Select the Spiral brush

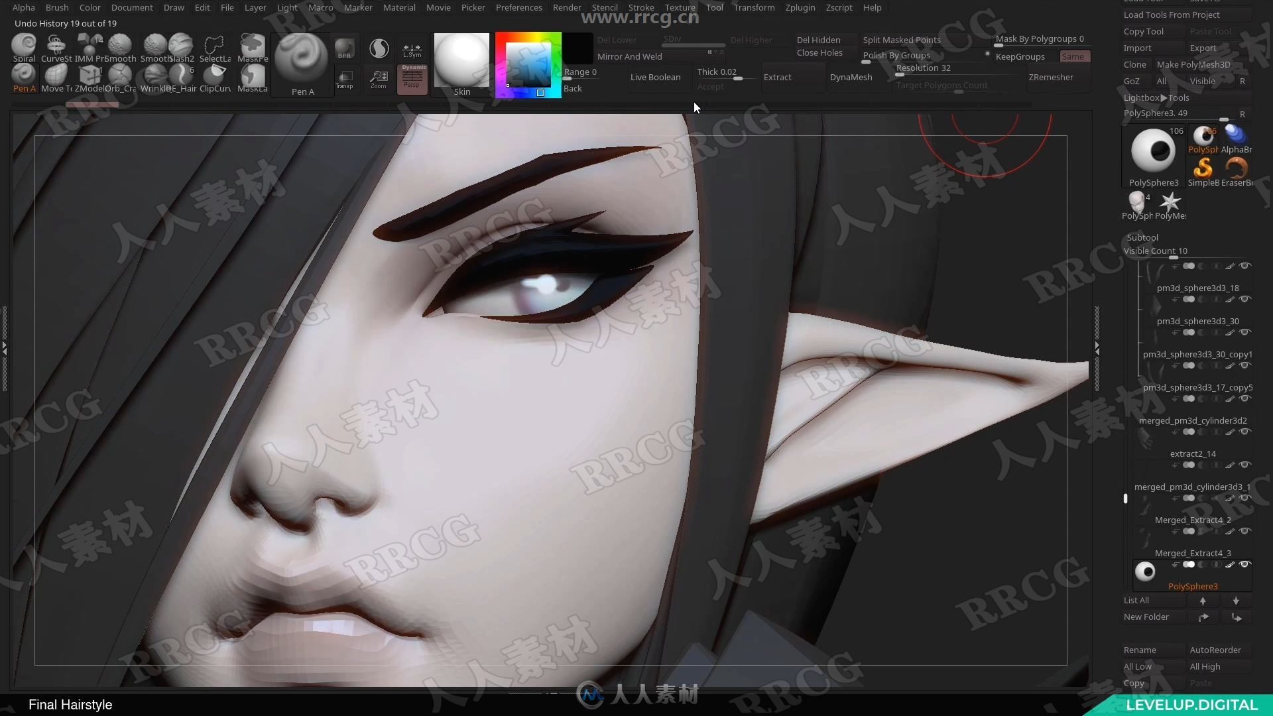[x=24, y=48]
